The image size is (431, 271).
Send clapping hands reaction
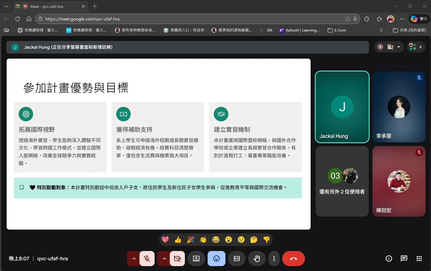pos(203,240)
